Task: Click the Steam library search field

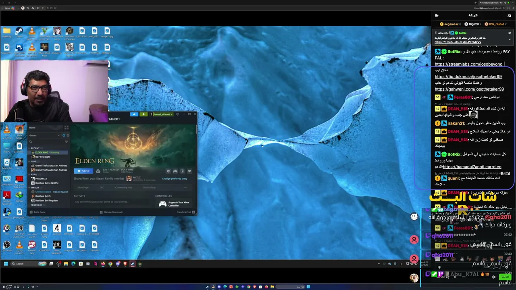Action: pyautogui.click(x=46, y=142)
